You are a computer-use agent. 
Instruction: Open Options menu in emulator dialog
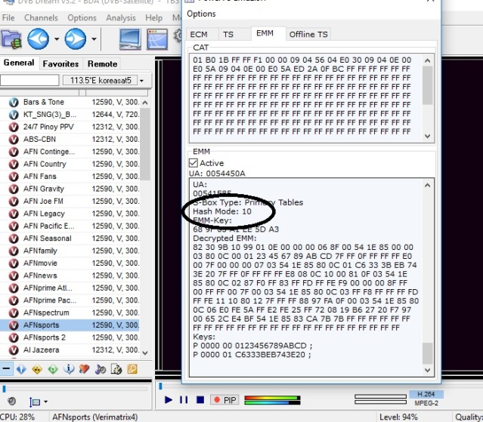[201, 14]
